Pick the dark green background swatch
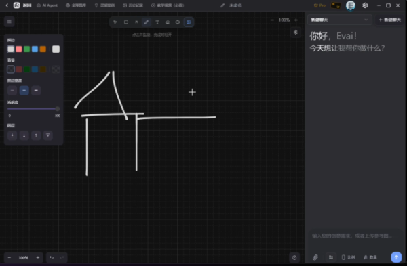 point(26,69)
